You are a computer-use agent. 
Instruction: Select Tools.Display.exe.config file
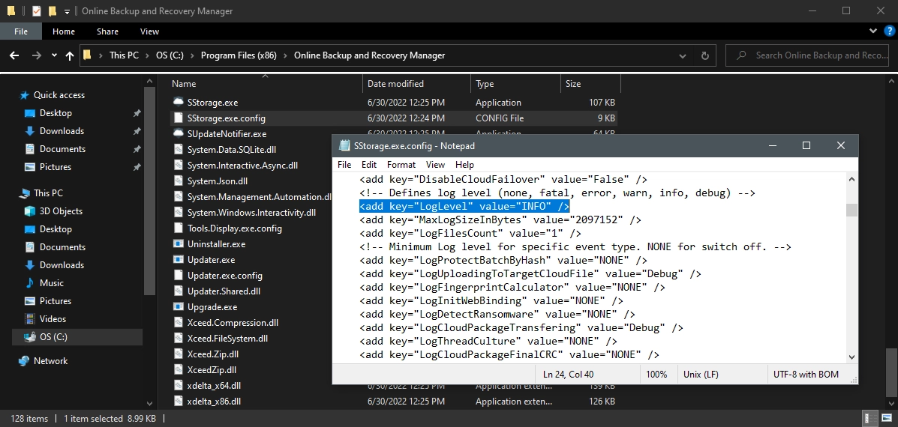[234, 228]
